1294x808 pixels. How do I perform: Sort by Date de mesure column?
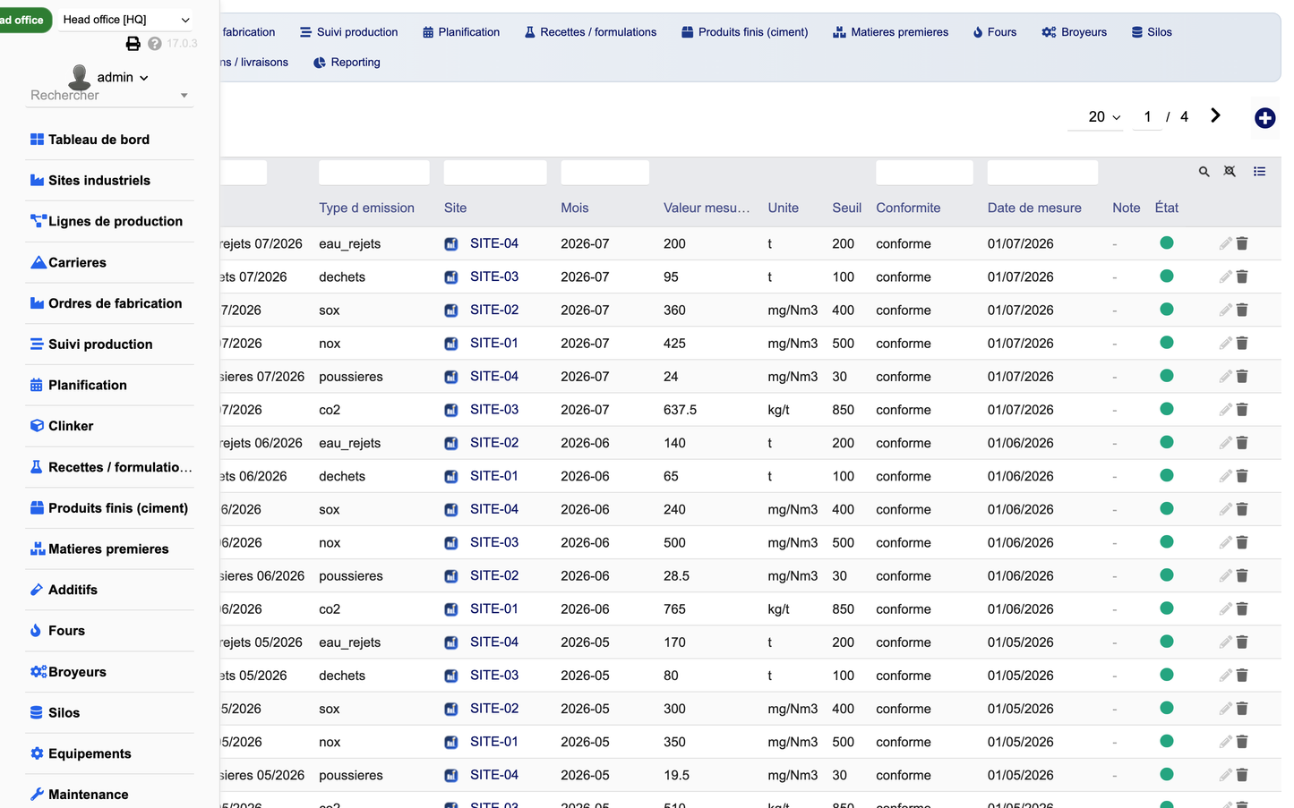click(1034, 208)
